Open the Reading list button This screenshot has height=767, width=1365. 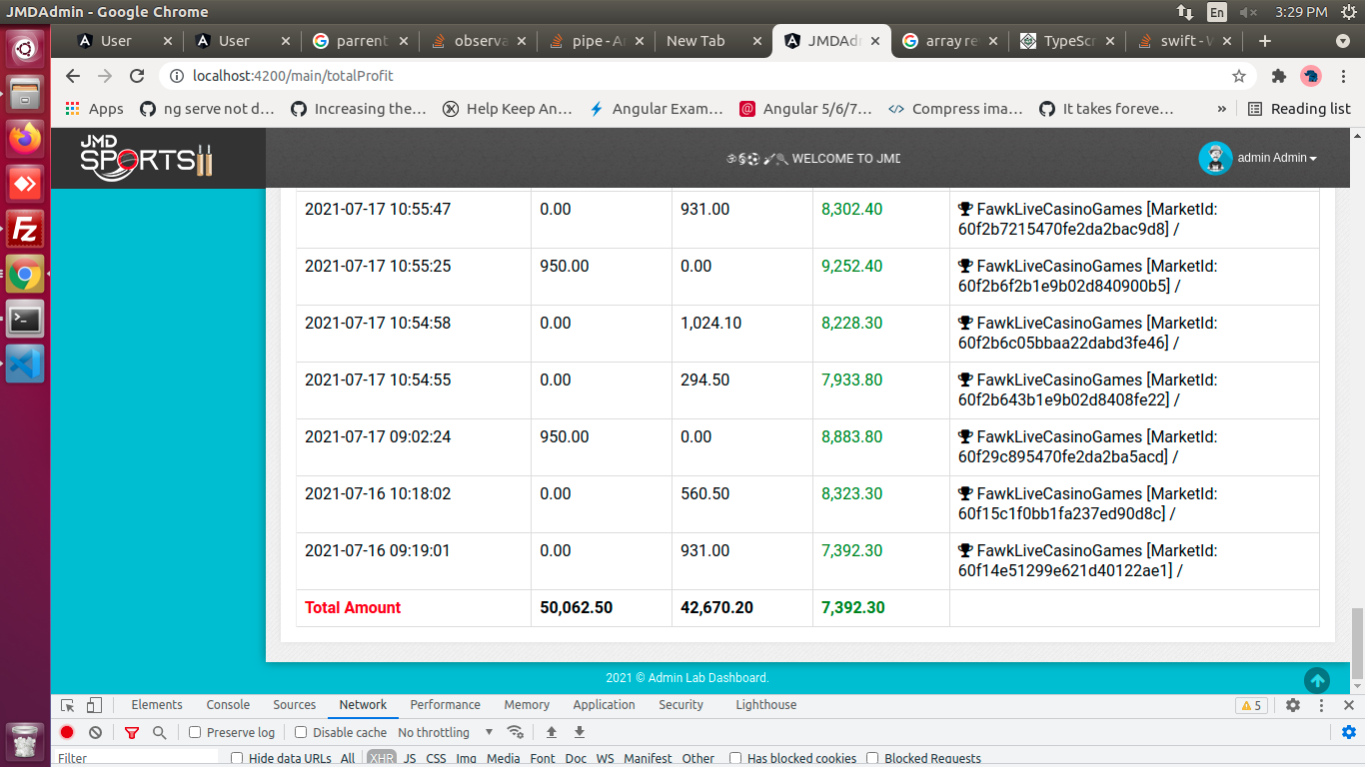(x=1299, y=109)
